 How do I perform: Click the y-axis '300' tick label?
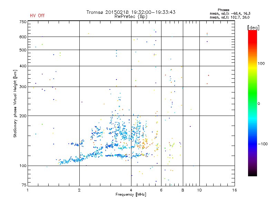tap(23, 87)
